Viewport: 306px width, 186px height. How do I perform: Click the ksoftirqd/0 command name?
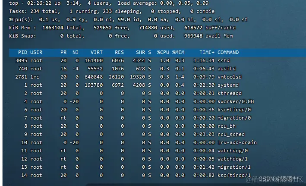click(x=234, y=110)
